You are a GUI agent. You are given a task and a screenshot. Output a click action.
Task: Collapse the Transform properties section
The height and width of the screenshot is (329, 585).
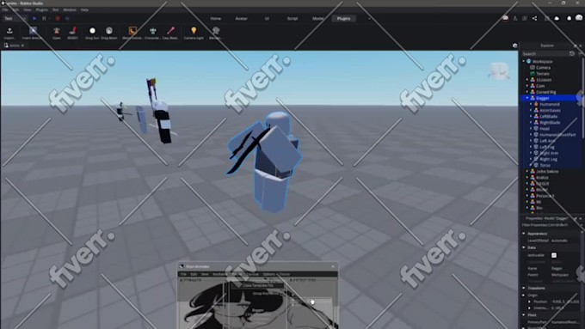(x=524, y=288)
